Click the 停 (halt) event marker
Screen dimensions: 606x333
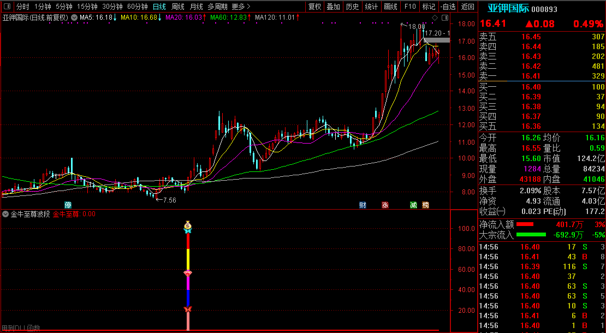pyautogui.click(x=68, y=205)
